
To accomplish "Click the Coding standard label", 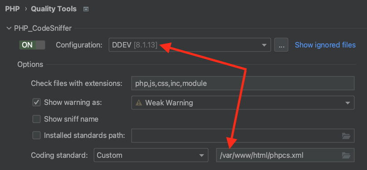I will (59, 155).
